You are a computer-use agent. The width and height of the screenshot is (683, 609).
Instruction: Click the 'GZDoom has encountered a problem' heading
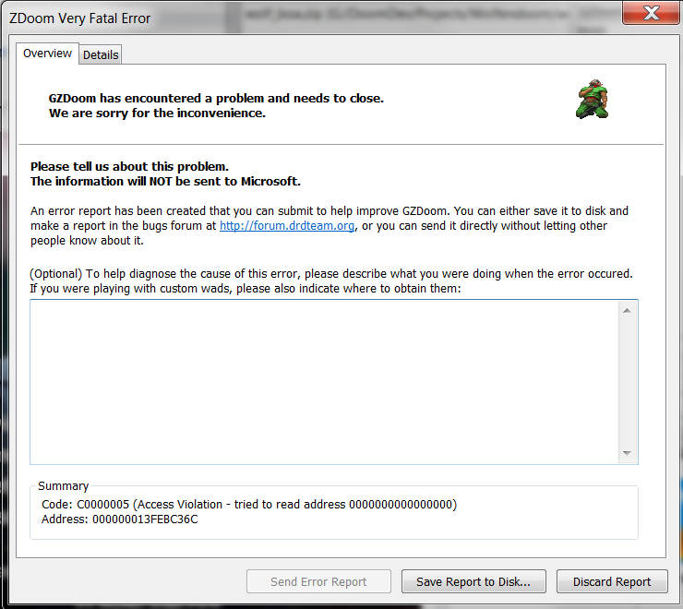click(216, 98)
